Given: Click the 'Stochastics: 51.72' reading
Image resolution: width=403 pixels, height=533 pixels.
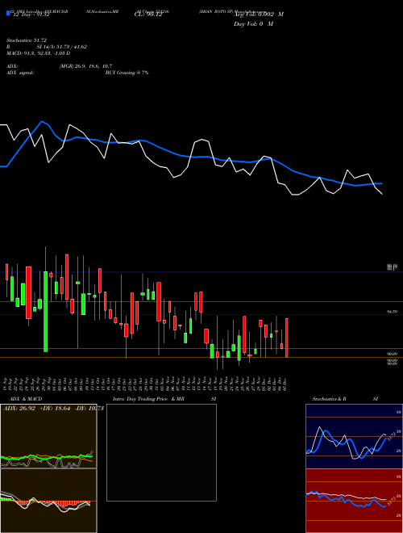Looking at the screenshot, I should 27,40.
